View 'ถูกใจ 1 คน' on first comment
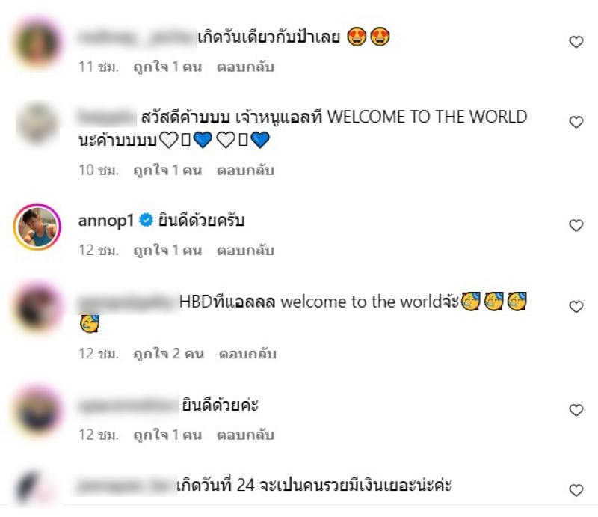Image resolution: width=598 pixels, height=517 pixels. [x=167, y=67]
